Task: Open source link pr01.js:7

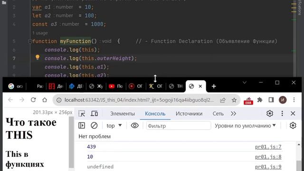Action: coord(268,147)
